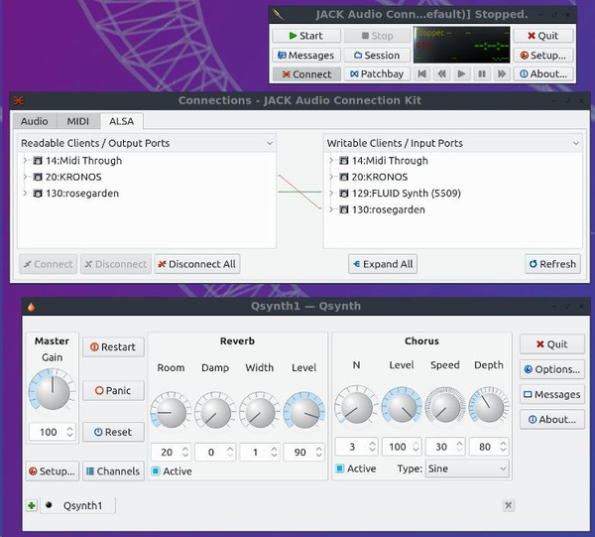The height and width of the screenshot is (537, 595).
Task: Add a new Qsynth engine tab
Action: tap(32, 505)
